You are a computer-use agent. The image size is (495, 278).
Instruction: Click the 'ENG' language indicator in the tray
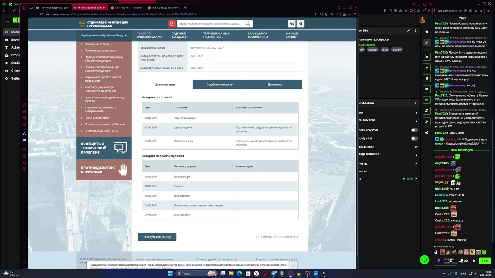[x=463, y=273]
